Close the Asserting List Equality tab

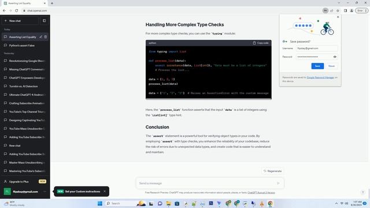pyautogui.click(x=45, y=3)
